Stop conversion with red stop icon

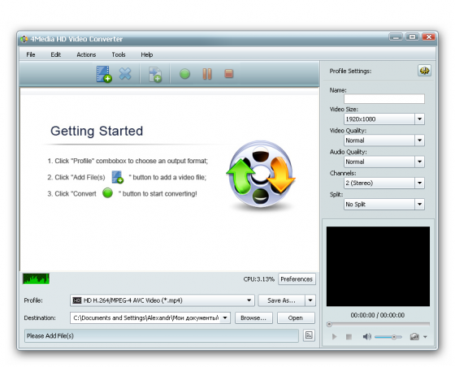[x=228, y=74]
